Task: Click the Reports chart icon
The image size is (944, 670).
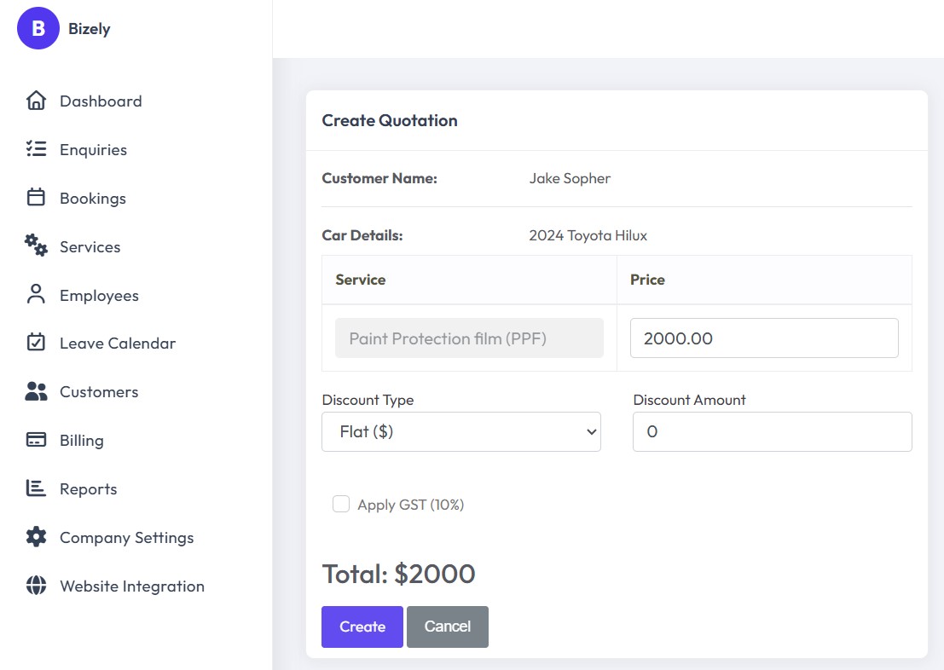Action: 36,488
